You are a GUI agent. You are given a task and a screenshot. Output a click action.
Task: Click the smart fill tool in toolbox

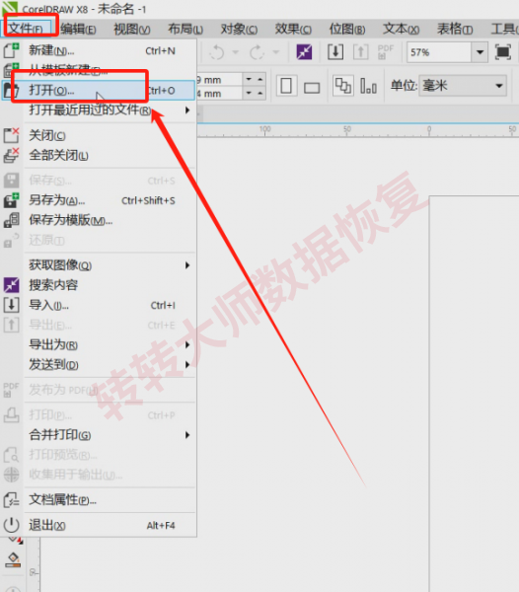(x=13, y=559)
